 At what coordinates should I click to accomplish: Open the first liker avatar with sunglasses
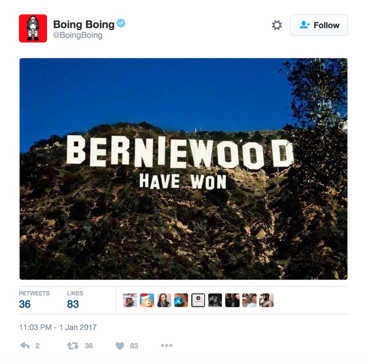point(130,300)
